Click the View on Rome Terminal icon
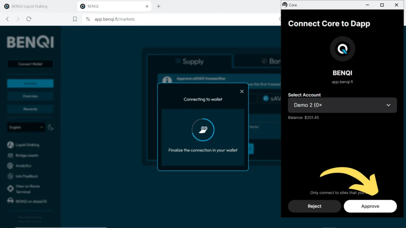Screen dimensions: 406x228 tap(10, 189)
